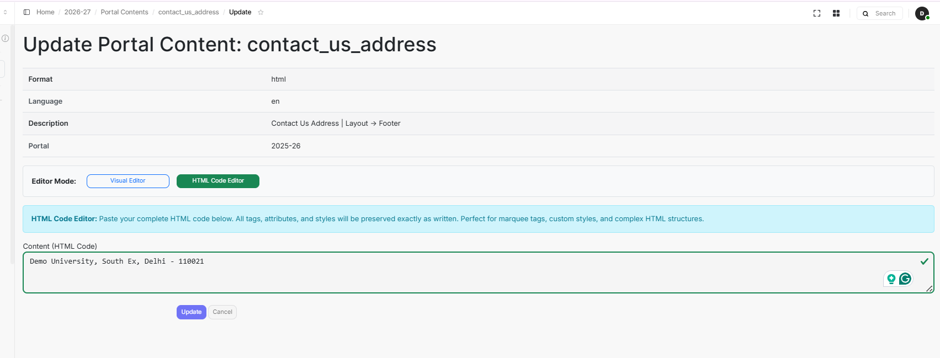Open Grammarly G icon in editor
The width and height of the screenshot is (940, 358).
click(905, 279)
